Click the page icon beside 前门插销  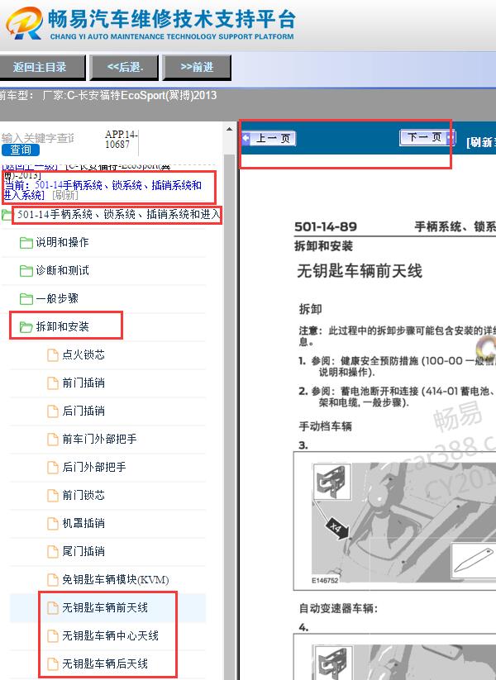53,383
